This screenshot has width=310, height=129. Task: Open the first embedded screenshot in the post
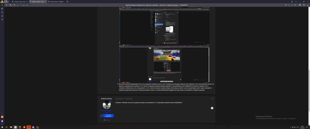165,26
